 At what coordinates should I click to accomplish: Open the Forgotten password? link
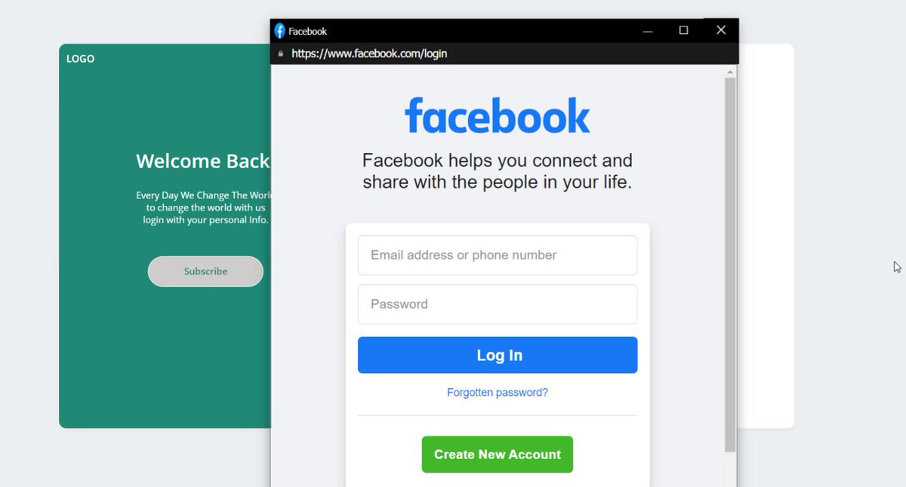click(x=498, y=393)
